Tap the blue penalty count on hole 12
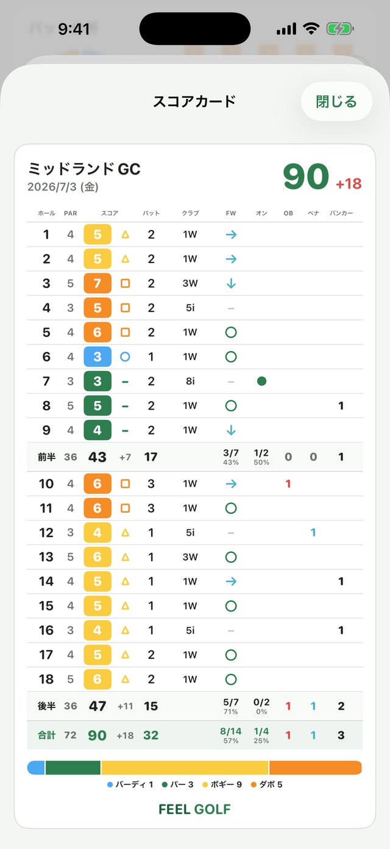This screenshot has height=849, width=390. [x=313, y=532]
